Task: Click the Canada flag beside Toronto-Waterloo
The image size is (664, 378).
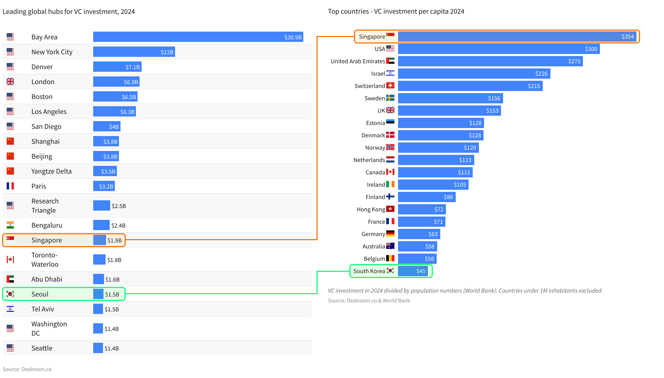Action: (10, 259)
